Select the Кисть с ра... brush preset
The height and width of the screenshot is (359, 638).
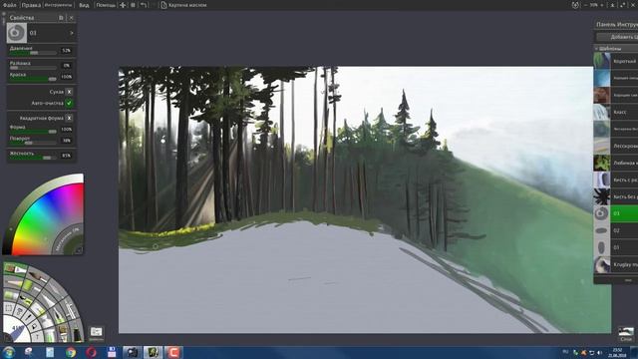[x=616, y=179]
